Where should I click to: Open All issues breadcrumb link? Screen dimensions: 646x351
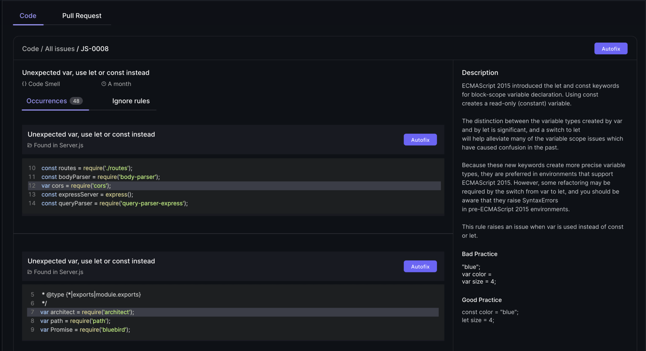tap(60, 49)
